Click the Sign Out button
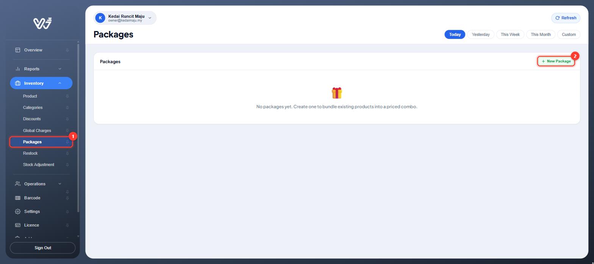The image size is (594, 264). tap(42, 248)
